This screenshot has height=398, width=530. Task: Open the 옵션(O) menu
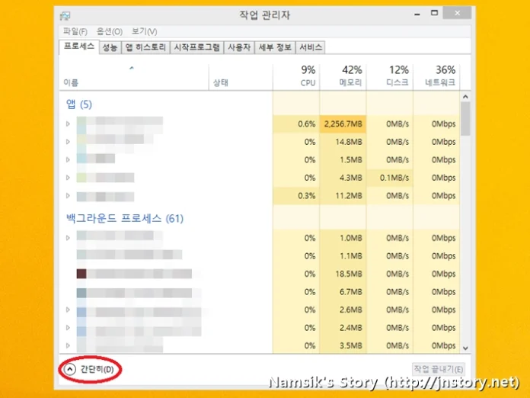[108, 31]
